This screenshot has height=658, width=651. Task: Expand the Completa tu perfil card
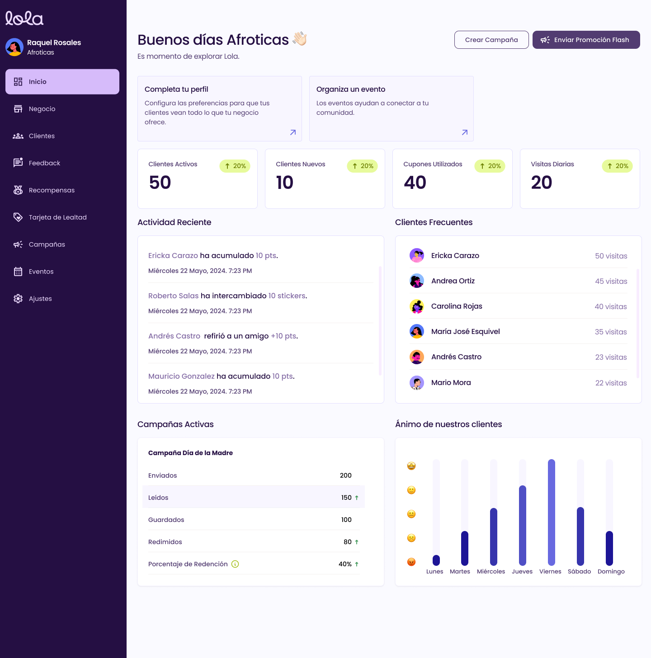coord(292,132)
